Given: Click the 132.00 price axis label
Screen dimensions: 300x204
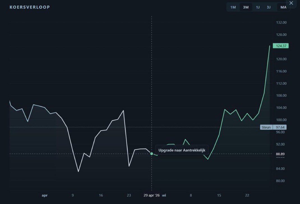Looking at the screenshot, I should 281,22.
